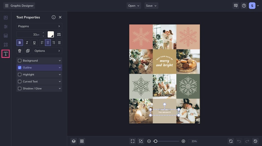Open text Options submenu
262x146 pixels.
(x=47, y=51)
